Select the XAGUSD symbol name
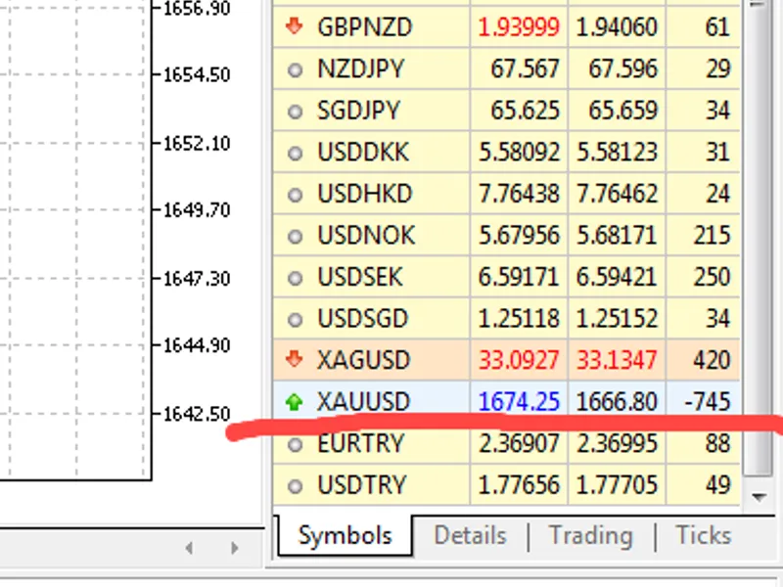The width and height of the screenshot is (783, 587). coord(363,360)
